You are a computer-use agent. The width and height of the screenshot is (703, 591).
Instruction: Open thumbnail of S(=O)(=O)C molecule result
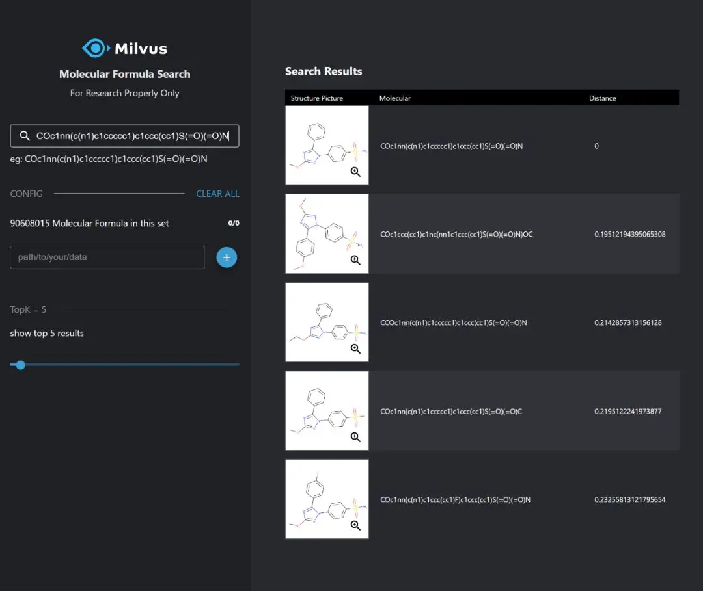[327, 410]
